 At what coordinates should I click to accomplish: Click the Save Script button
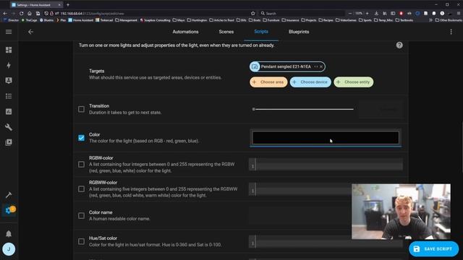pyautogui.click(x=433, y=248)
